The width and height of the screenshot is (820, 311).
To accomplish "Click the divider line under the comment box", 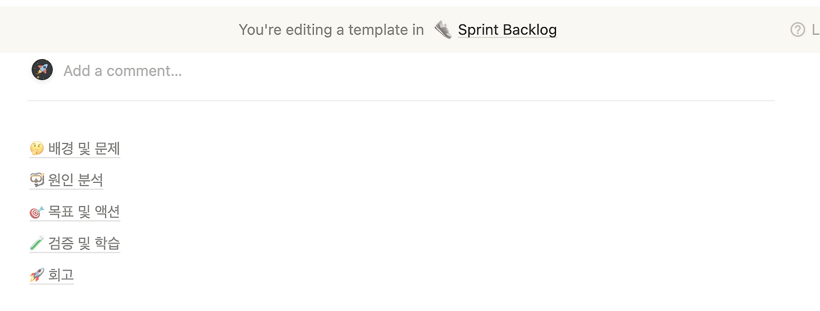I will 400,101.
